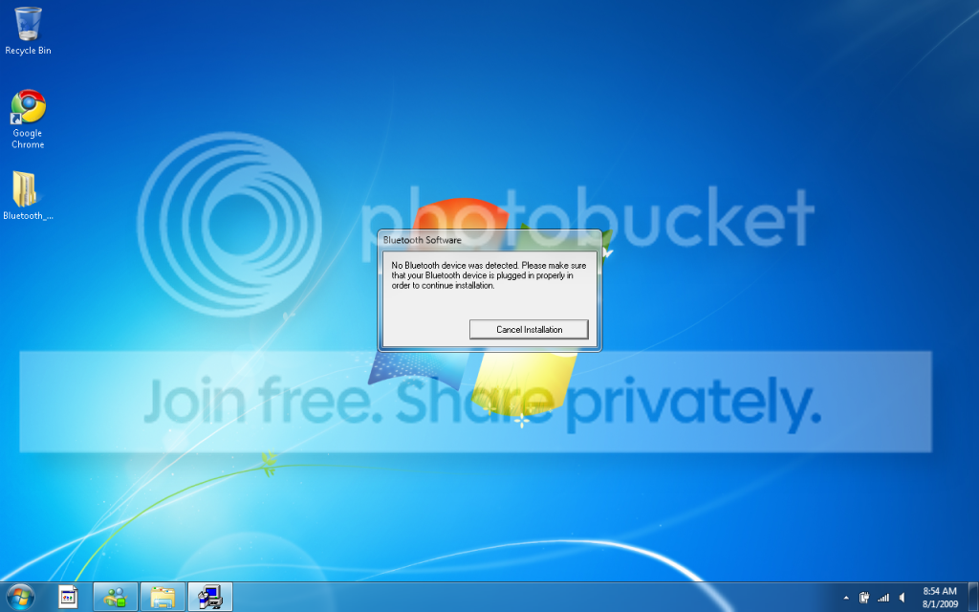This screenshot has height=612, width=979.
Task: Select the Bluetooth_ folder on the desktop
Action: coord(28,196)
